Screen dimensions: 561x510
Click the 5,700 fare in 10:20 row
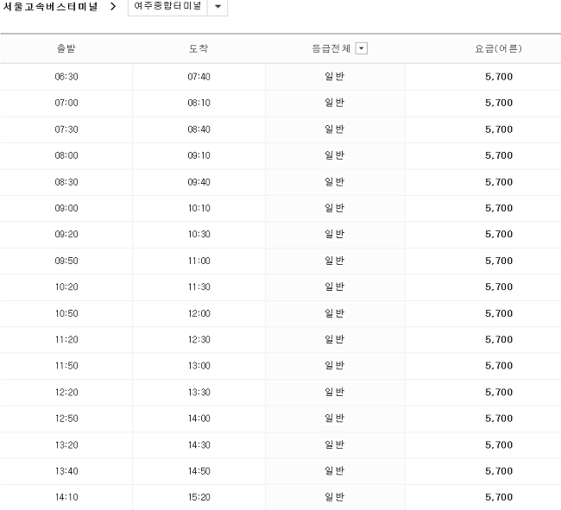pos(499,286)
